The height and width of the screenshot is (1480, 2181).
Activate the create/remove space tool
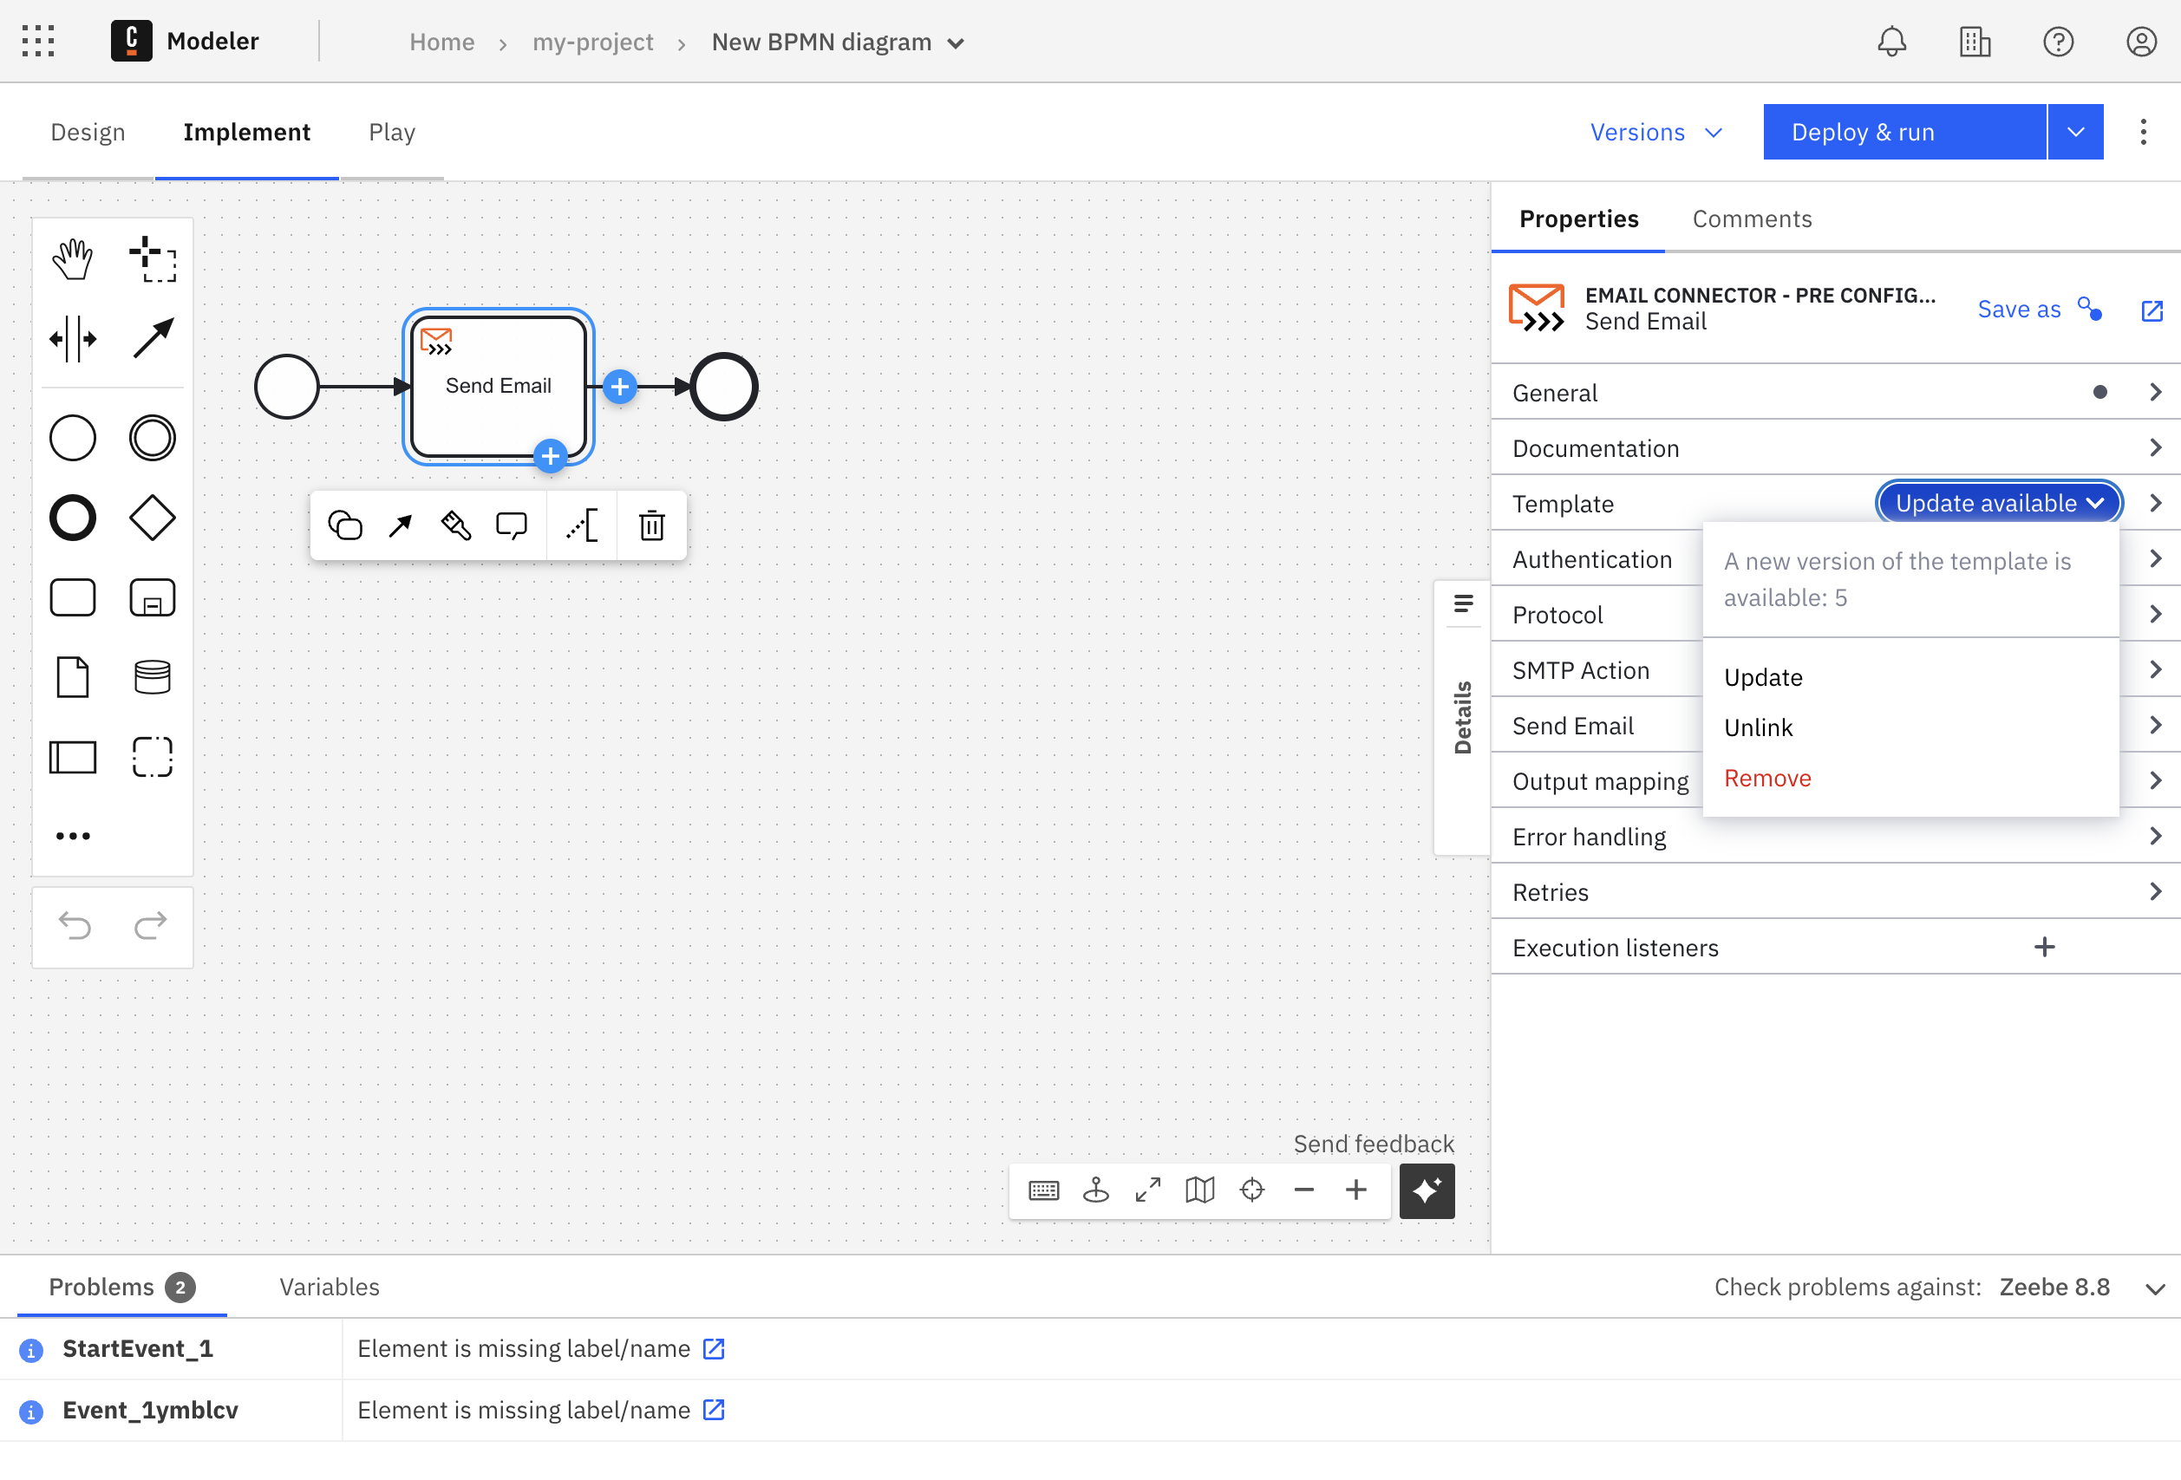point(72,339)
